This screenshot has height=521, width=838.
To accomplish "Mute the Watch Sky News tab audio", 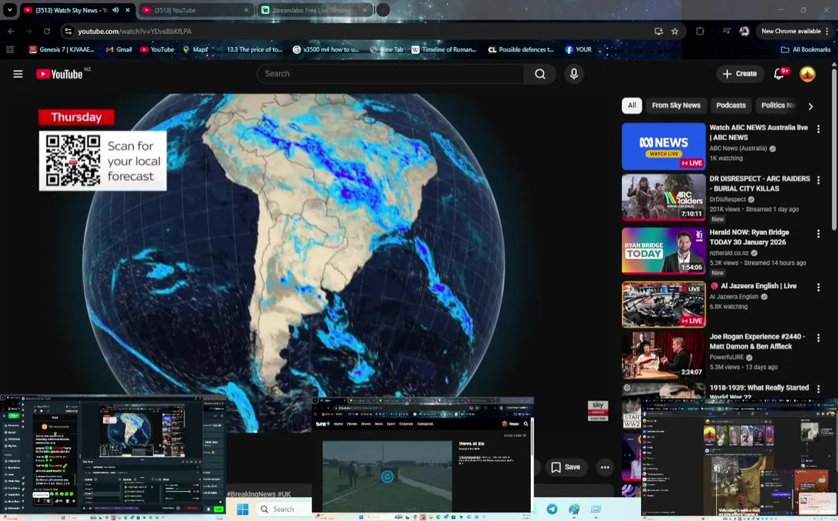I will tap(115, 9).
